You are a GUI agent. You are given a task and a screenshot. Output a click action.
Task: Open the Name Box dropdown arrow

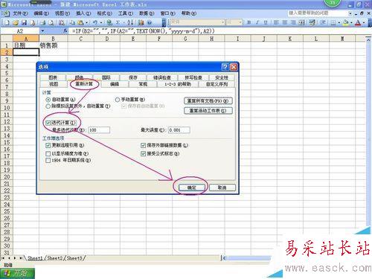[42, 31]
